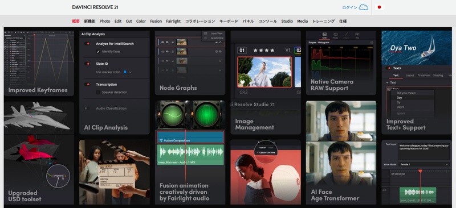
Task: Go to the Edit nav item
Action: (x=118, y=21)
